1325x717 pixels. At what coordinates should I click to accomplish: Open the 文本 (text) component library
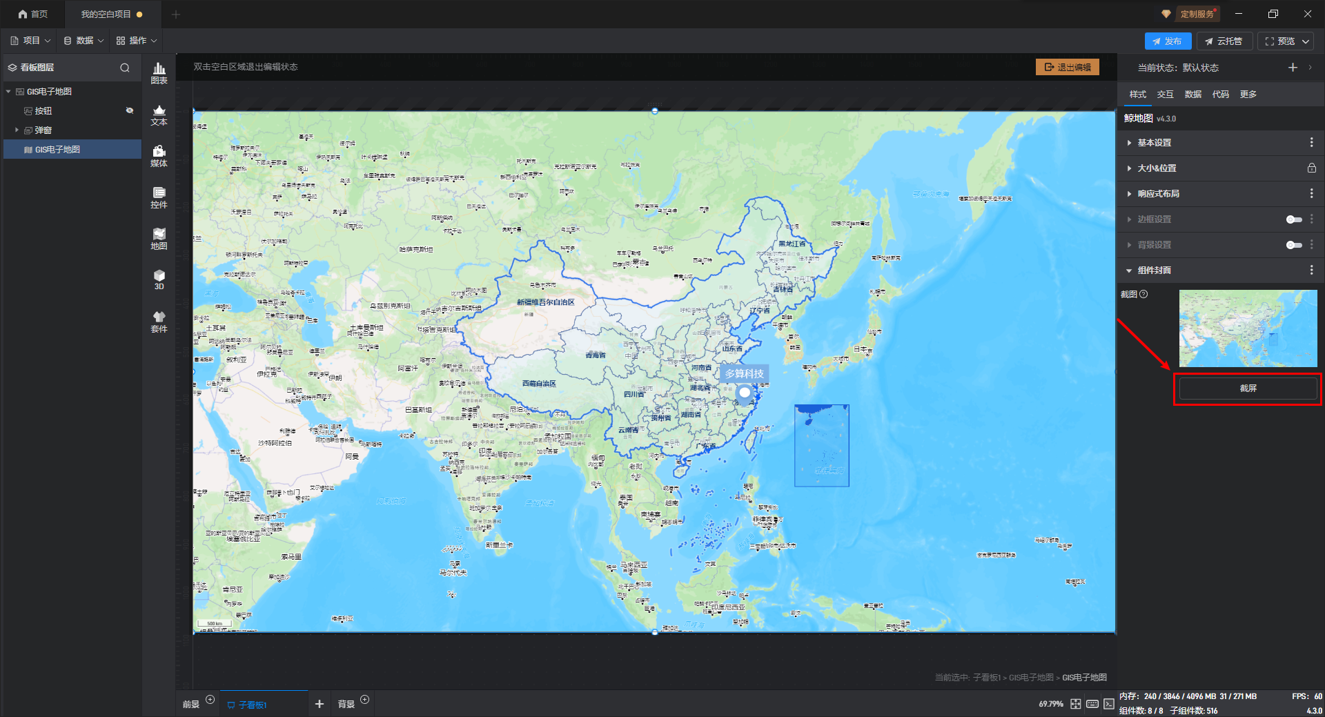coord(159,115)
